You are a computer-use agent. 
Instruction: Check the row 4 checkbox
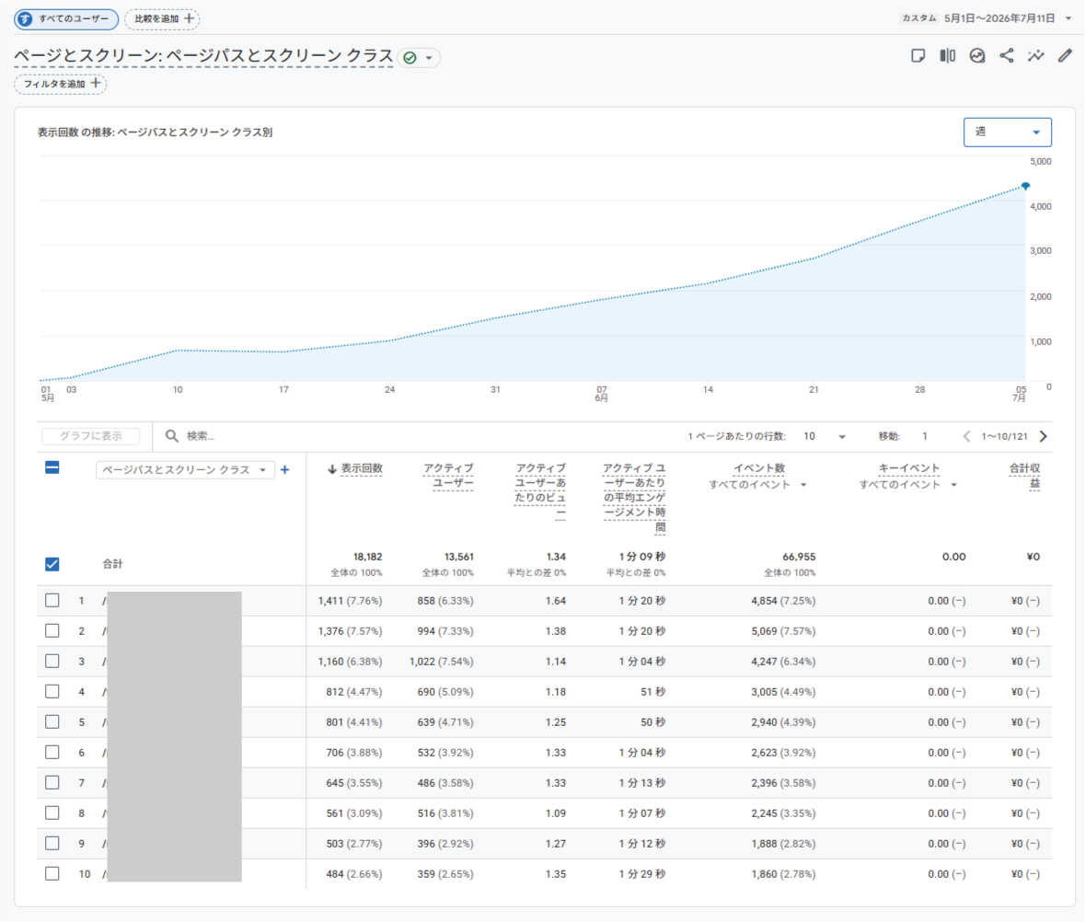[x=52, y=692]
